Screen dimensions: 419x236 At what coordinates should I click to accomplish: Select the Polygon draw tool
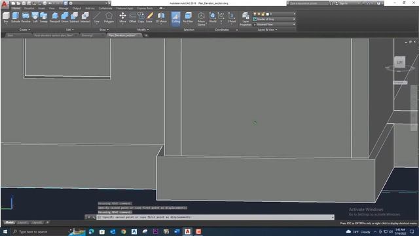point(109,18)
